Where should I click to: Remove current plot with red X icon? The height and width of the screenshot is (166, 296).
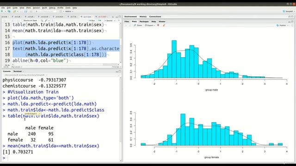[158, 25]
